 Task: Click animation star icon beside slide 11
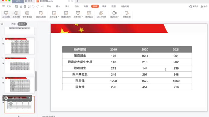pos(3,44)
